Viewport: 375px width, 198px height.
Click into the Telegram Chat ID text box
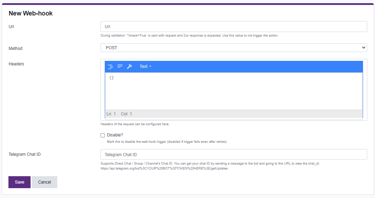pos(234,155)
